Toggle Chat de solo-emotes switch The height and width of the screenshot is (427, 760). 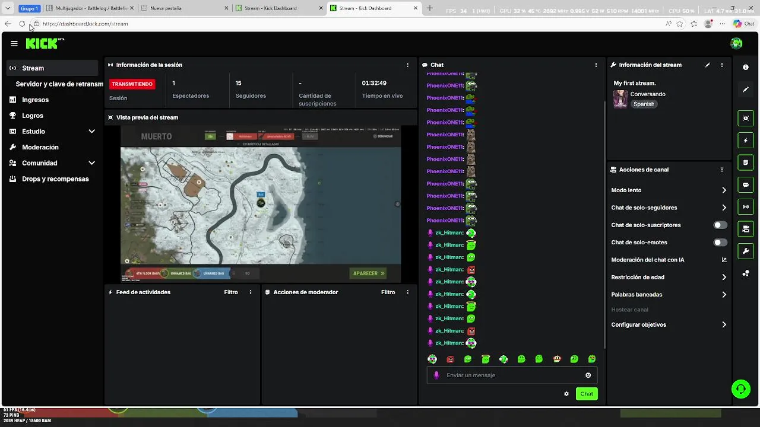[720, 243]
